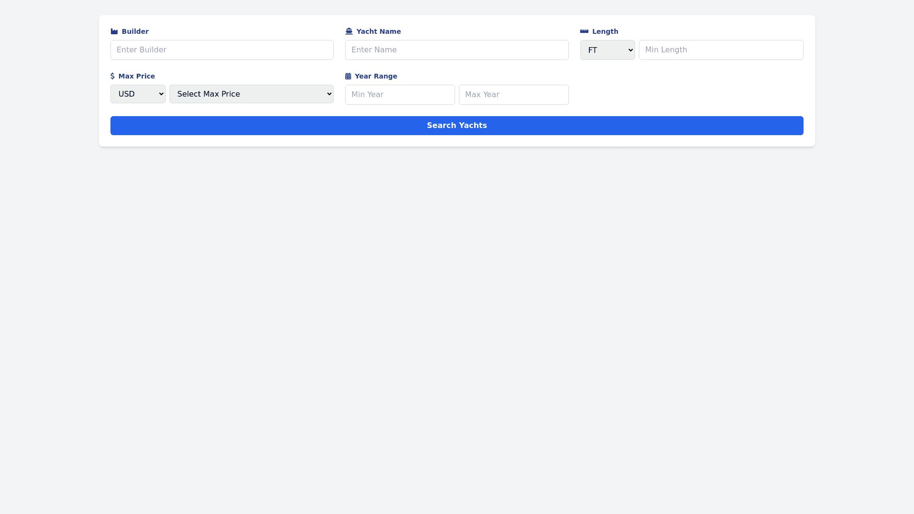Click the Length label text
This screenshot has height=514, width=914.
pos(605,31)
